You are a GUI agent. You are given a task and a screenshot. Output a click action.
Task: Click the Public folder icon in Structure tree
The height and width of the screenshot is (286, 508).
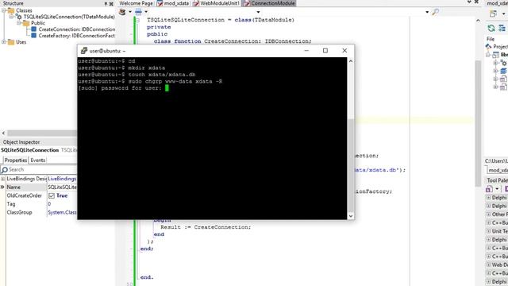(x=26, y=23)
